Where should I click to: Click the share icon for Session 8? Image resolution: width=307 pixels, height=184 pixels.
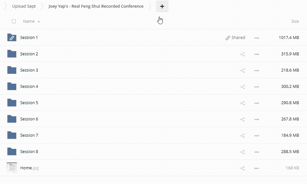coord(243,152)
